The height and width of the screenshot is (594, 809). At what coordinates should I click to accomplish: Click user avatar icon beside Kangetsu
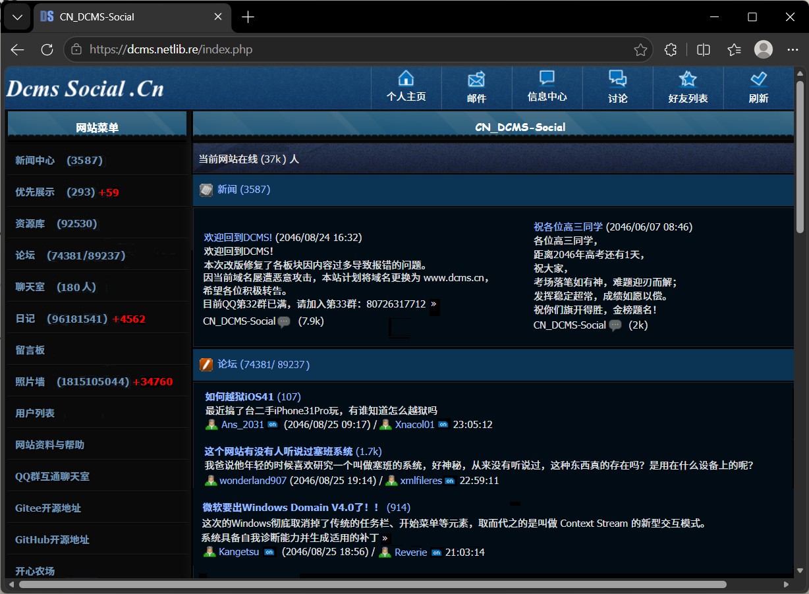209,552
